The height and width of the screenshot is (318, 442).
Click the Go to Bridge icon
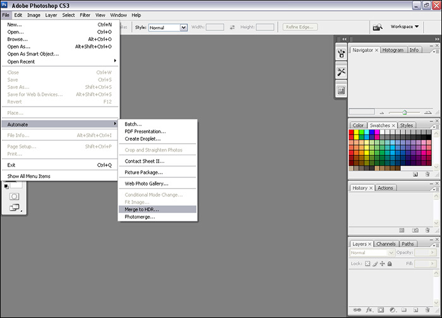click(x=378, y=27)
